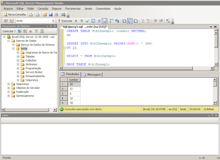The width and height of the screenshot is (220, 160).
Task: Select Results to File icon
Action: point(135,21)
